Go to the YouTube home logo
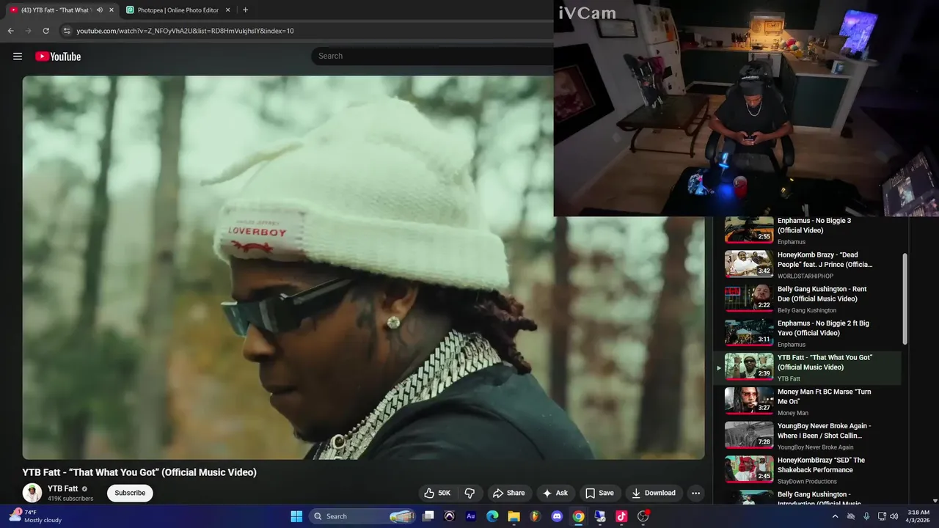This screenshot has height=528, width=939. pos(58,56)
